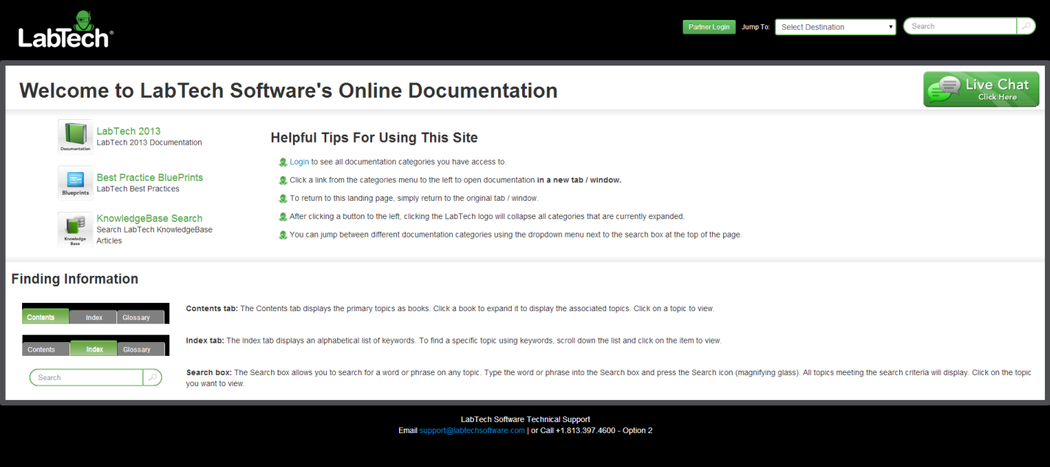Click the Partner Login button

pos(709,27)
